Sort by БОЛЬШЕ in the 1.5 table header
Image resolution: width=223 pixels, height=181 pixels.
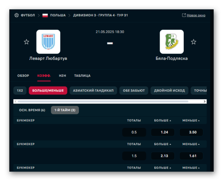[162, 144]
